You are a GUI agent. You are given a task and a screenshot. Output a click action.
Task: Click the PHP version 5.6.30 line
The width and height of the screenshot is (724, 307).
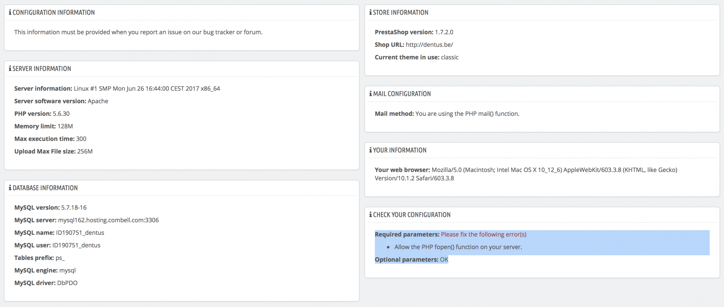coord(42,114)
